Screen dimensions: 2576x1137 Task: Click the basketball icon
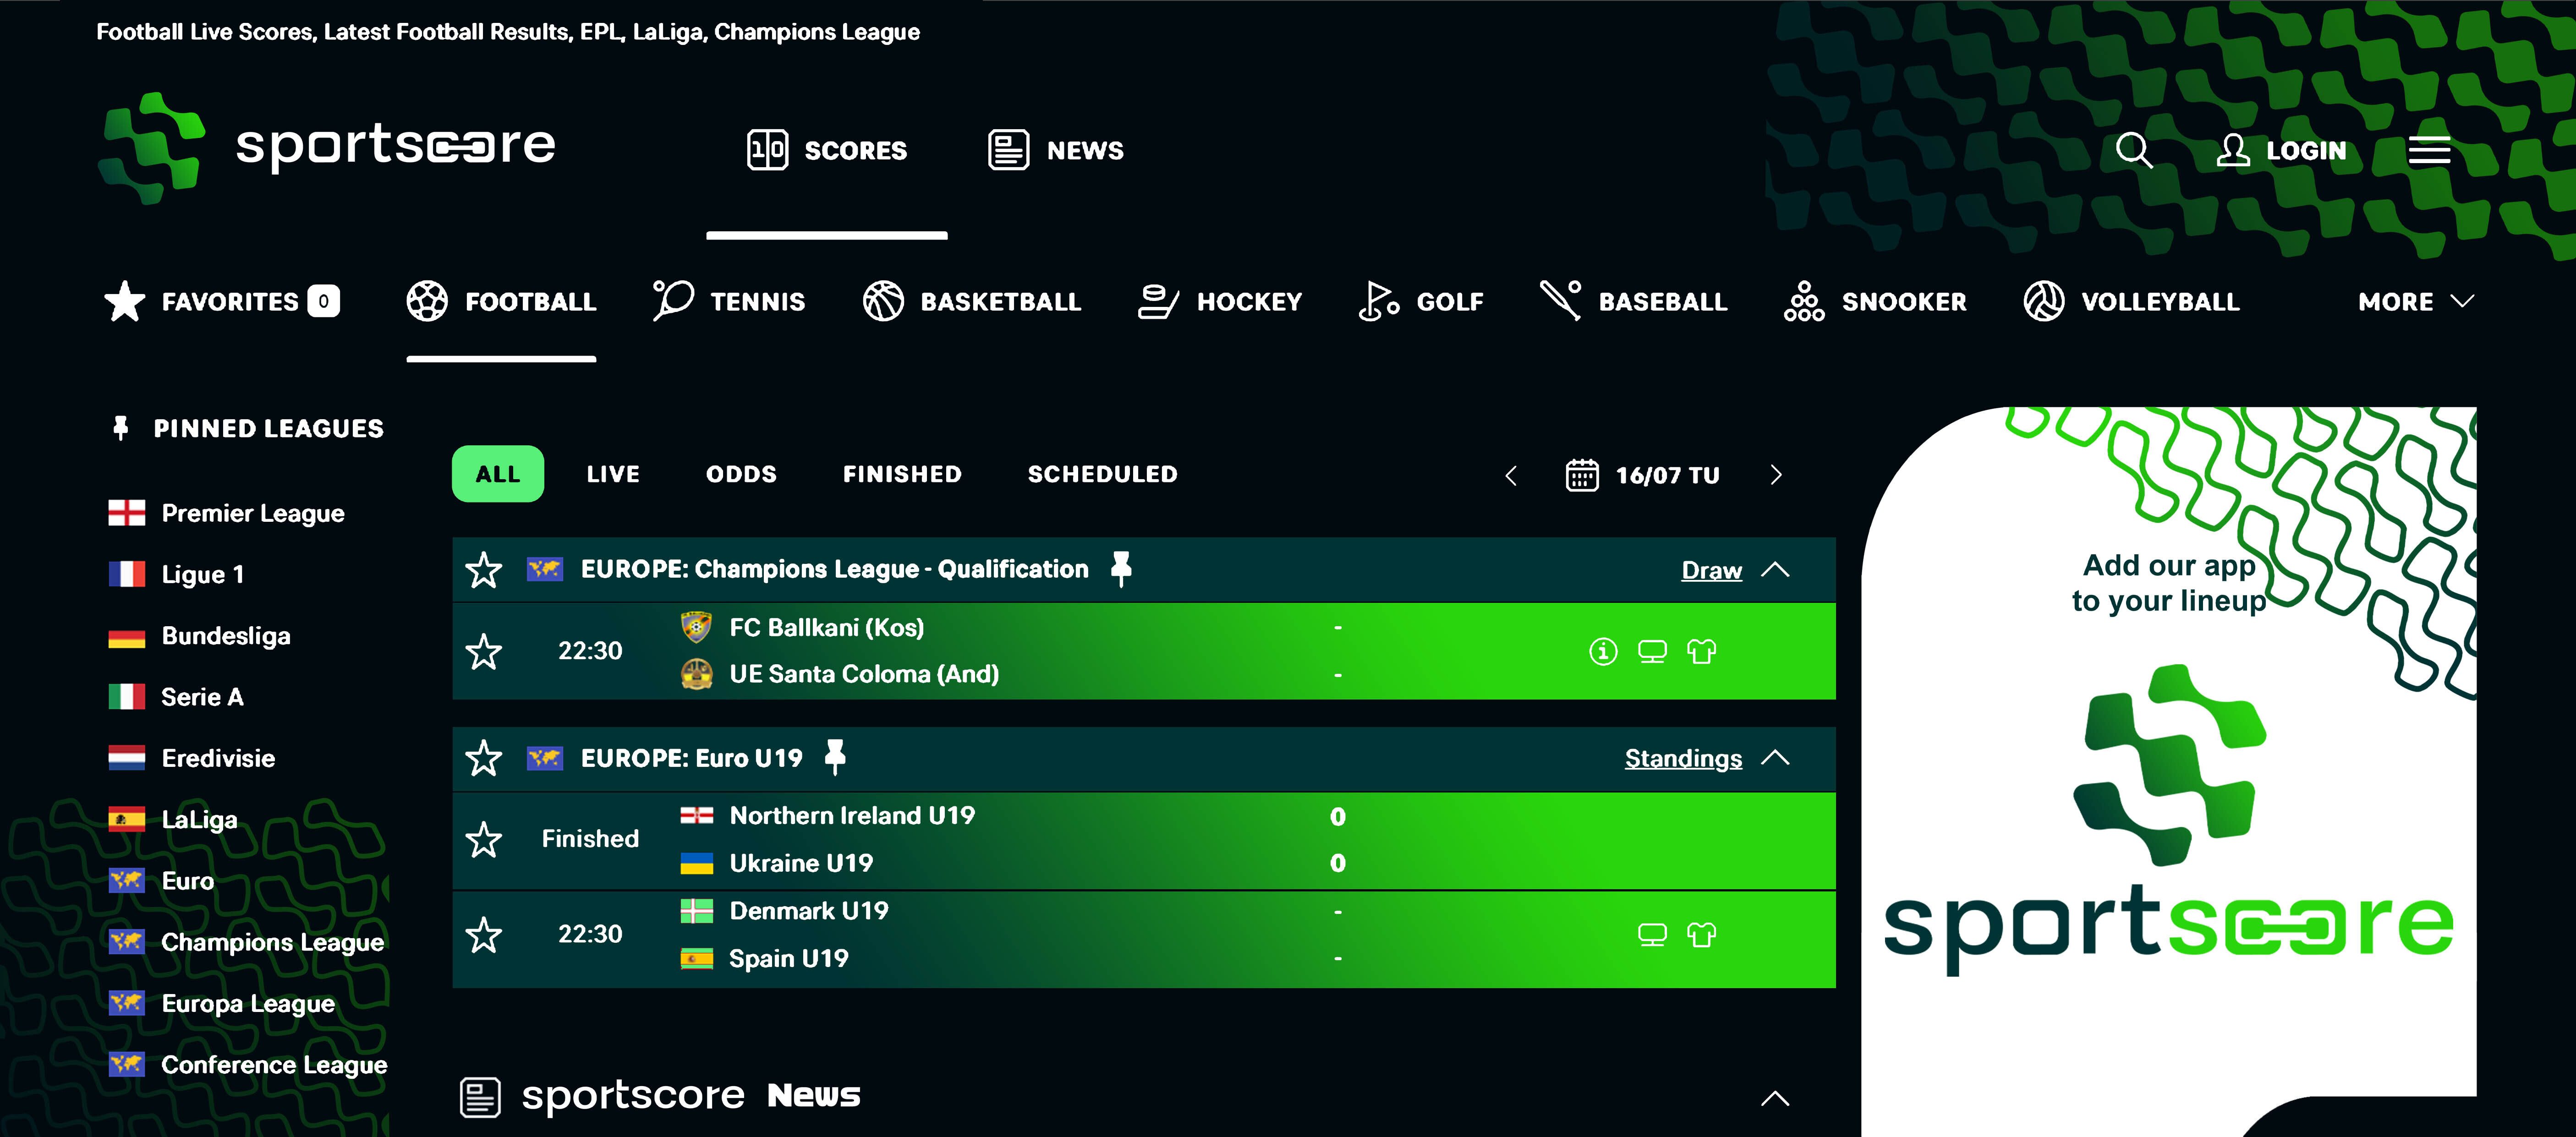click(x=883, y=301)
